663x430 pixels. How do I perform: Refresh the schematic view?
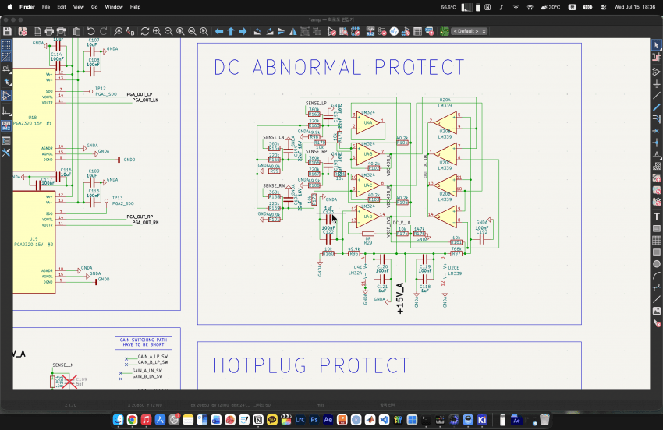(x=145, y=31)
